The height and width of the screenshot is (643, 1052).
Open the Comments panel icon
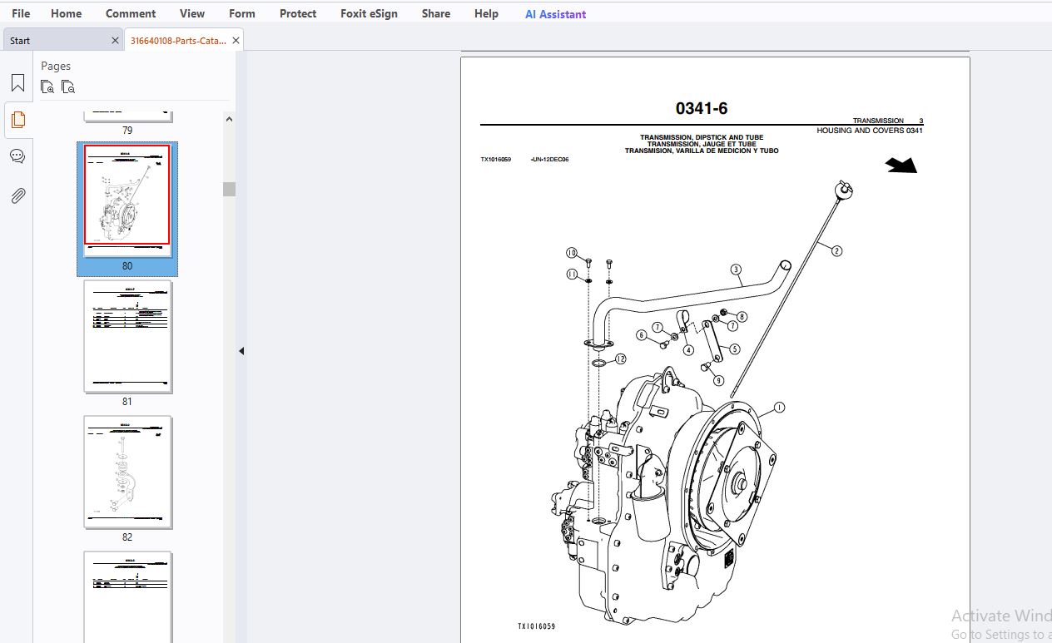(x=17, y=156)
